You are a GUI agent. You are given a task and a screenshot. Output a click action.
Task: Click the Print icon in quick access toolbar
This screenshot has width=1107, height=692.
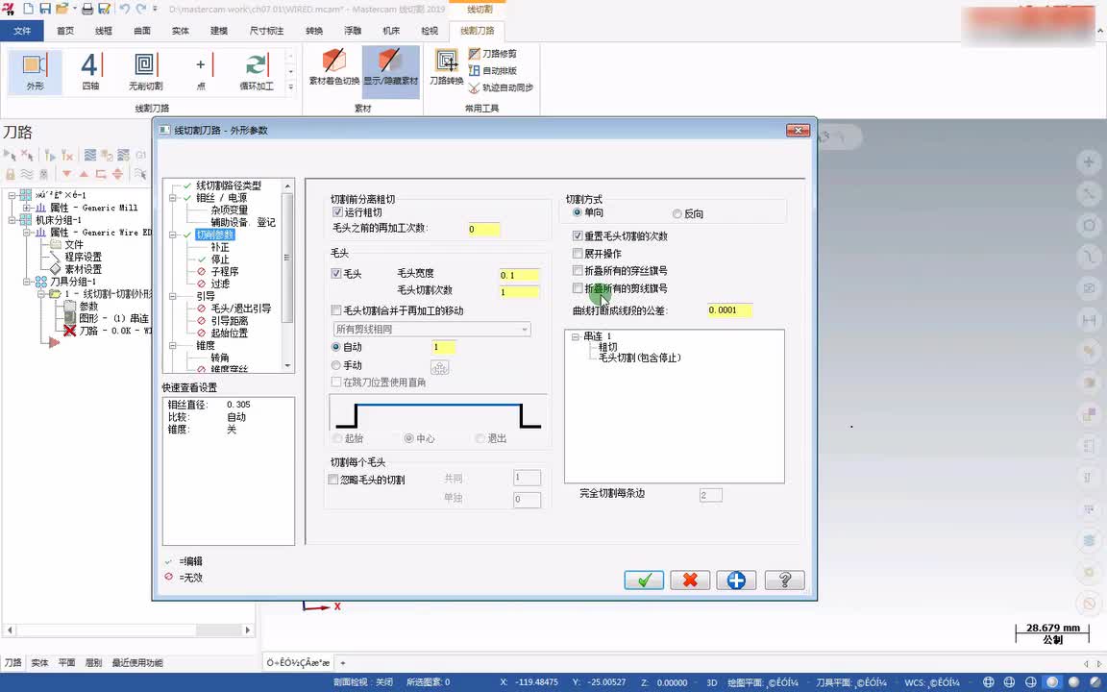[x=87, y=10]
